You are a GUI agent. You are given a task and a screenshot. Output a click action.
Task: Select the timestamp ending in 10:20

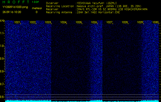pos(12,12)
